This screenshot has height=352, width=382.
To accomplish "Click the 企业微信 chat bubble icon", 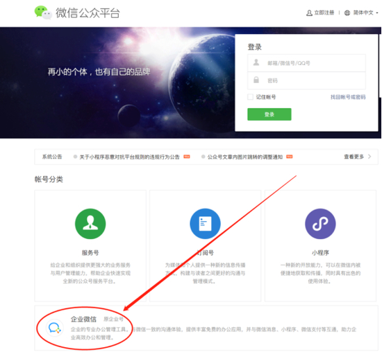I will 55,328.
